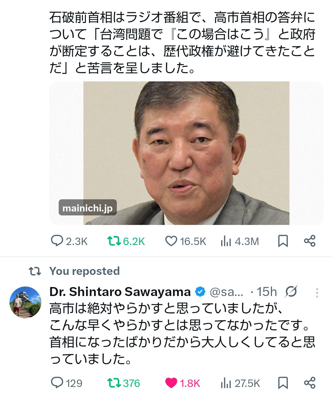The image size is (333, 397).
Task: Undo repost on the 6.2K post
Action: pyautogui.click(x=114, y=241)
